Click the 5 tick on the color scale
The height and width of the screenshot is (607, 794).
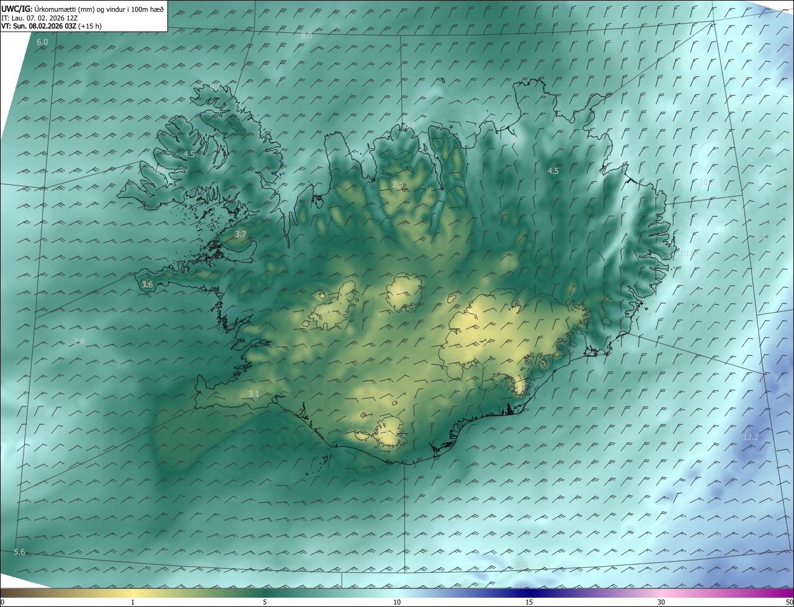[x=265, y=603]
